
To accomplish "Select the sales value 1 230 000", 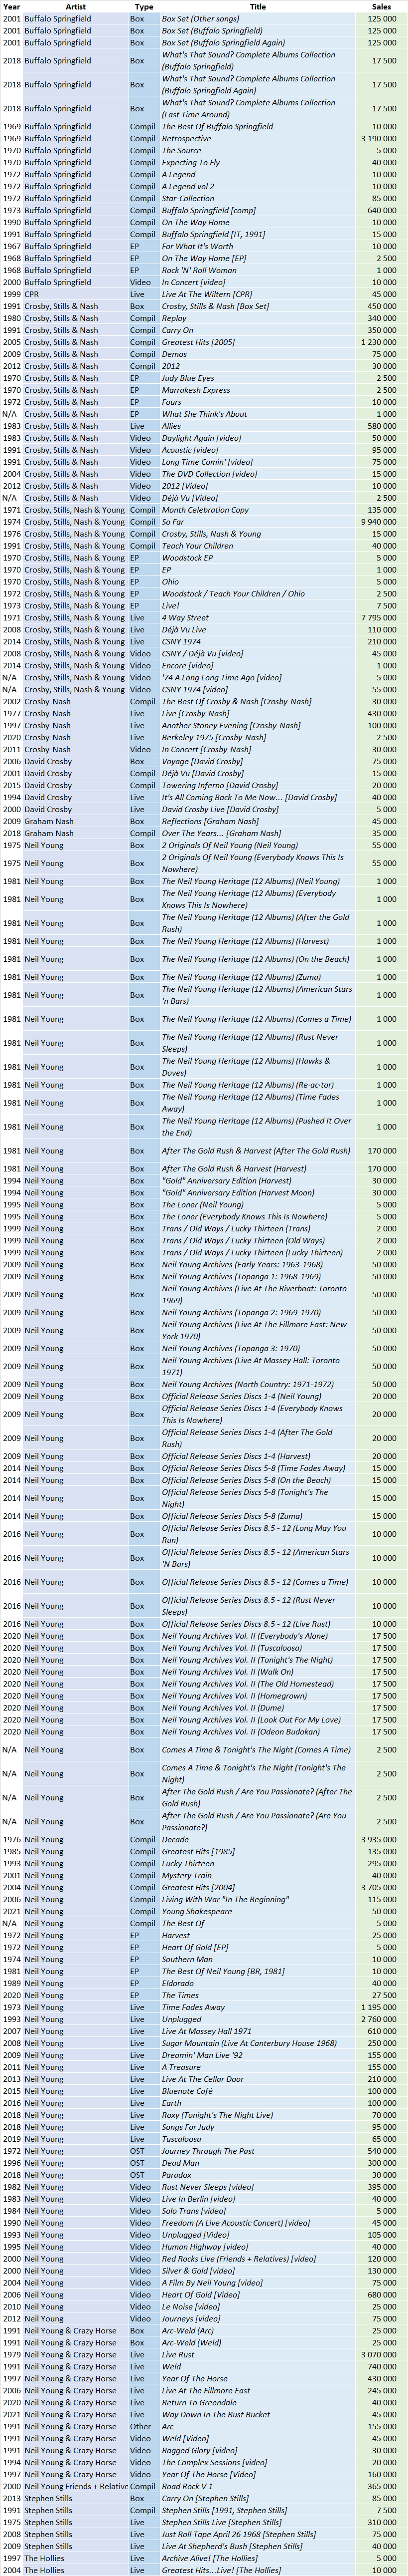I will tap(378, 343).
